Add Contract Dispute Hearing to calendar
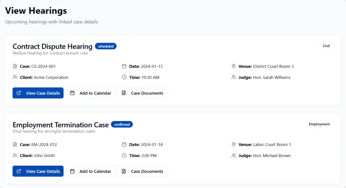The image size is (346, 188). click(x=91, y=93)
